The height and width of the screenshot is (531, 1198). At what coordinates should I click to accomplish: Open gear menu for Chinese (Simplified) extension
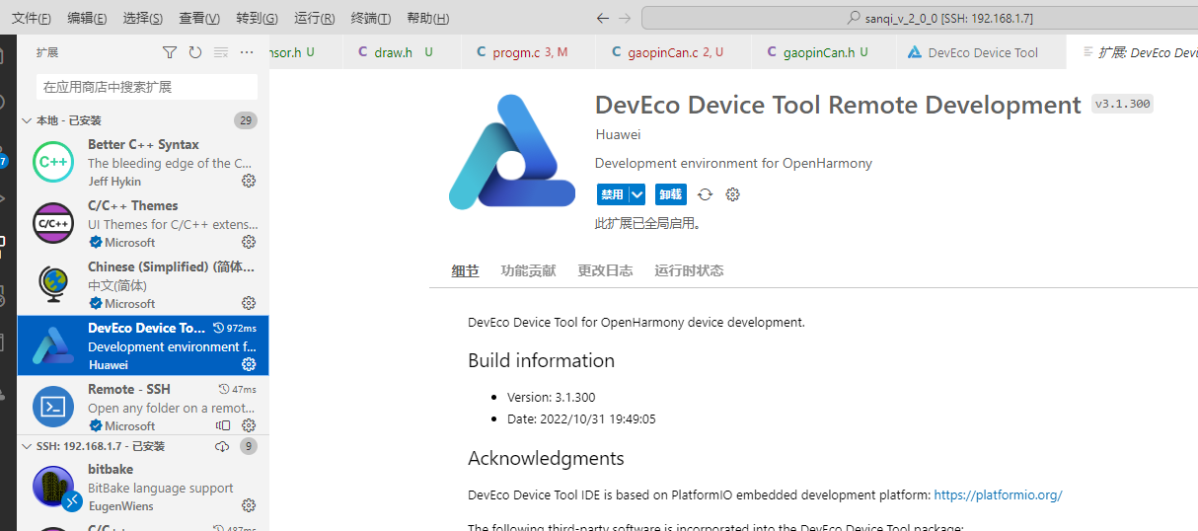(249, 303)
